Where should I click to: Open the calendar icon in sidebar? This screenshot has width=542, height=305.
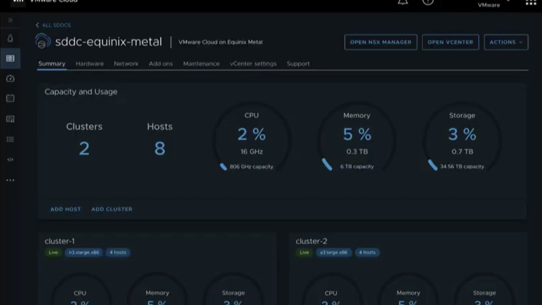[x=10, y=98]
